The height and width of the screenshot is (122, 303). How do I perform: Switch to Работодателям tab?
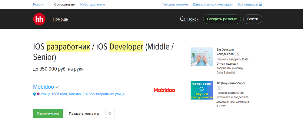[92, 4]
